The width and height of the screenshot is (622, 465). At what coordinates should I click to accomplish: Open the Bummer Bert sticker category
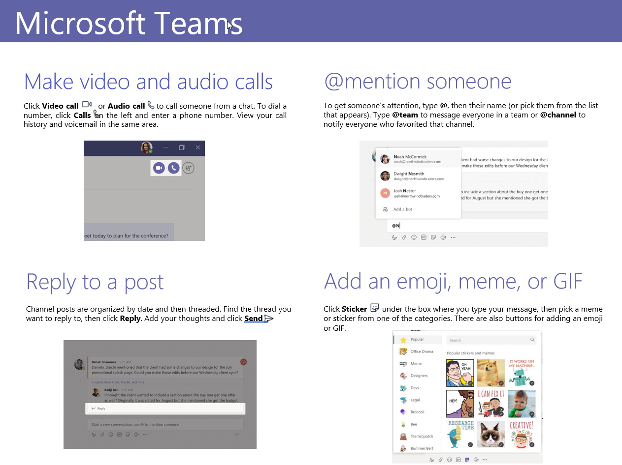point(418,448)
